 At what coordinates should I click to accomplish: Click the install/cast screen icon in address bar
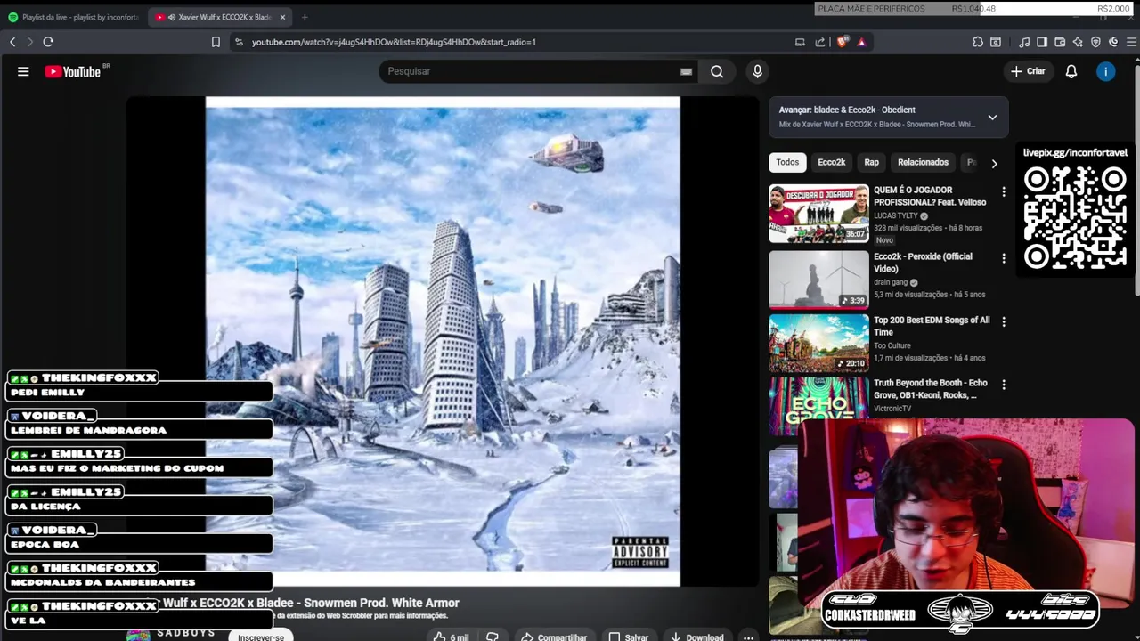click(x=800, y=42)
